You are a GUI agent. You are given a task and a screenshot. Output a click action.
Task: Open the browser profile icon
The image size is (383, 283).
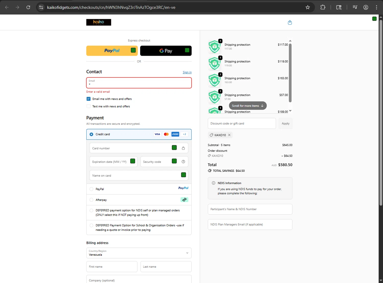(366, 7)
